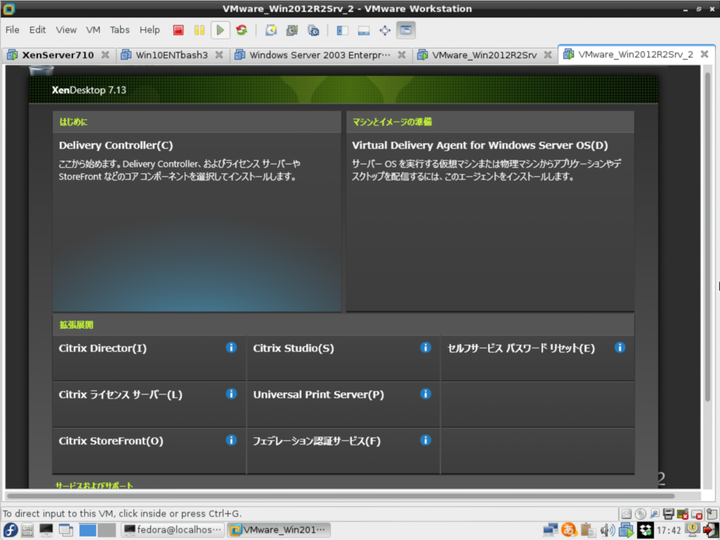This screenshot has height=540, width=720.
Task: Switch to the VMware_Win2012R2Srv tab
Action: (x=484, y=55)
